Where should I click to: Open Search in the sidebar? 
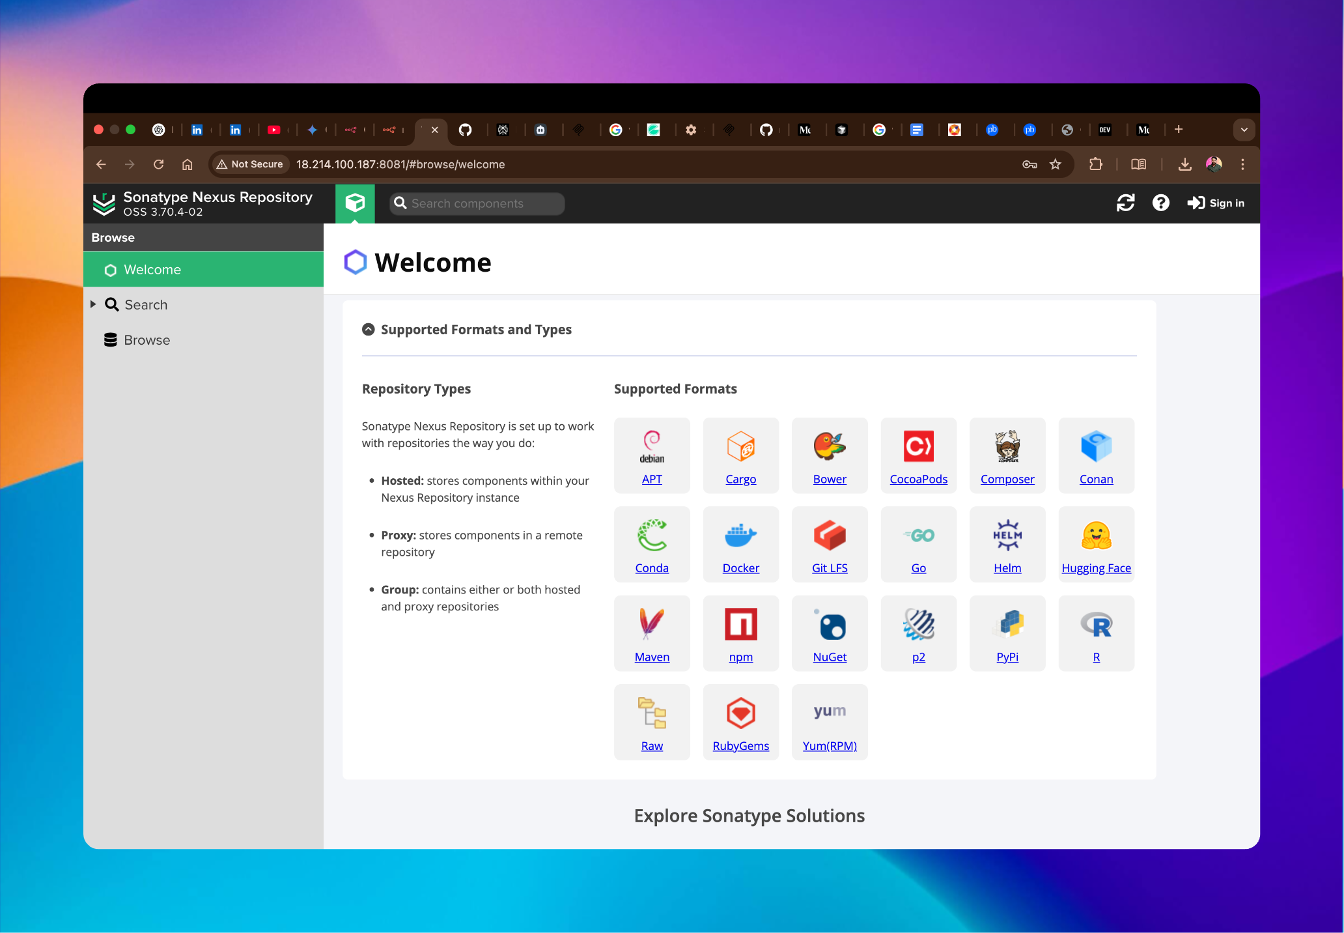click(146, 304)
